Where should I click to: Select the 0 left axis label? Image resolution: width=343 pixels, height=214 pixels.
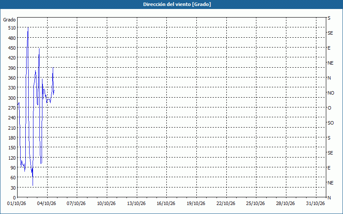point(15,198)
